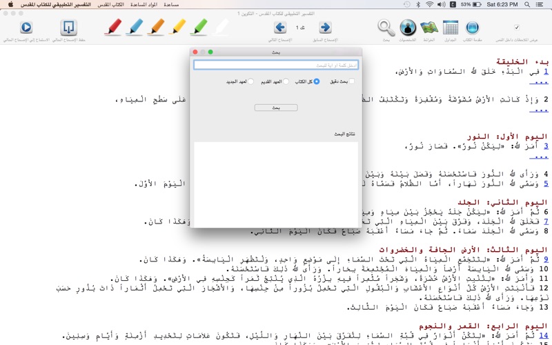This screenshot has height=345, width=552.
Task: Select the العهد القديم radio button
Action: [x=286, y=81]
